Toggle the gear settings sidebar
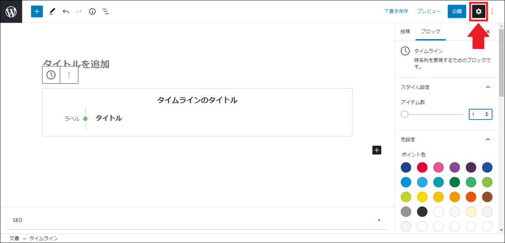This screenshot has height=243, width=505. [x=478, y=11]
